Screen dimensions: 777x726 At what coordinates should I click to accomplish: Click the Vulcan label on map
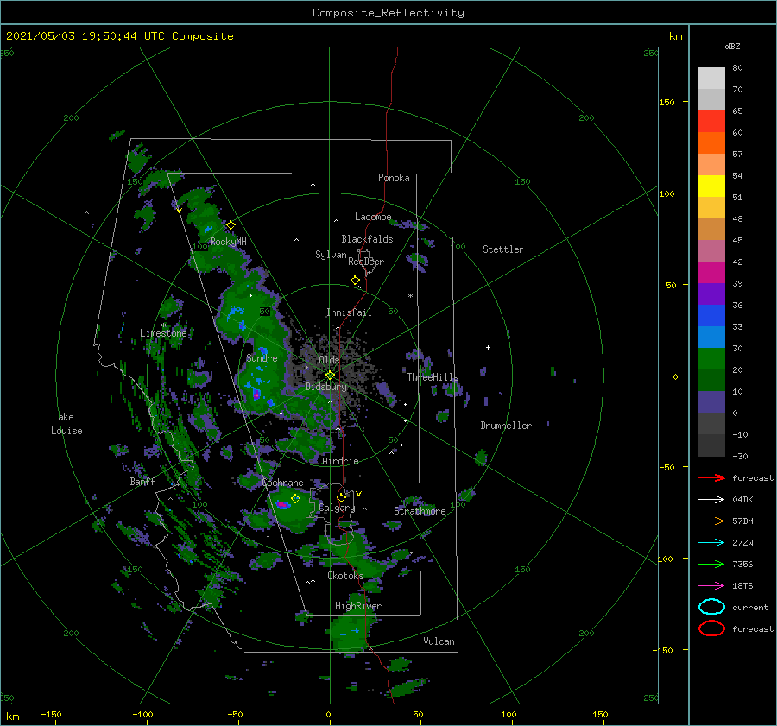439,641
